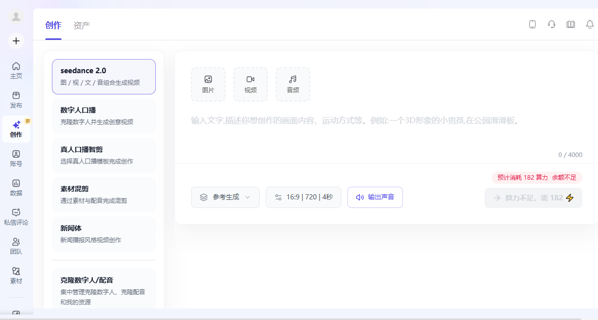Add audio via 音频 upload tile
The height and width of the screenshot is (320, 598).
[293, 84]
